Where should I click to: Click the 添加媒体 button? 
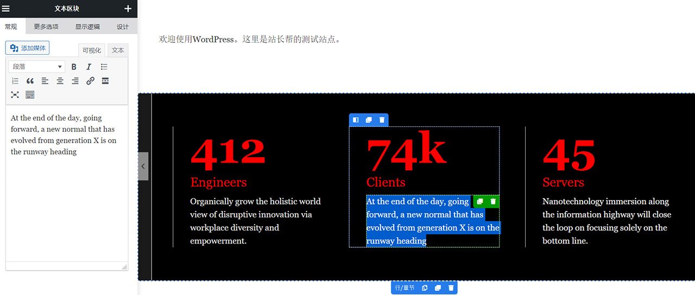[28, 48]
